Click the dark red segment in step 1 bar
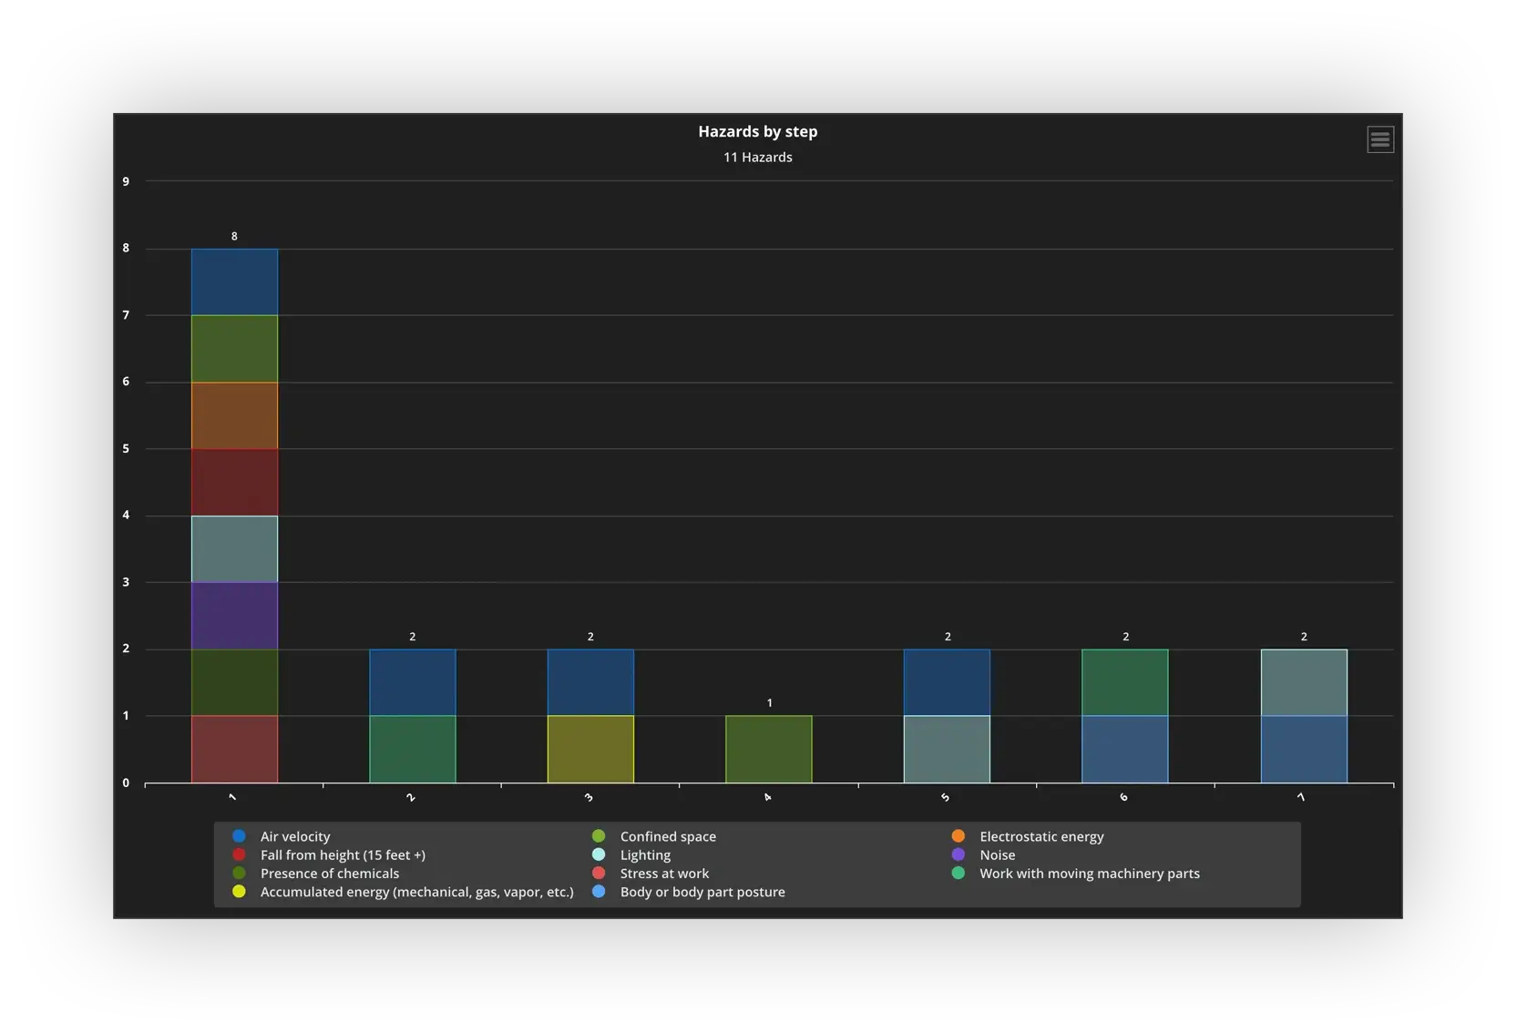The width and height of the screenshot is (1517, 1033). 234,483
